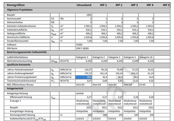Viewport: 174px width, 121px height.
Task: Click the Berechnungsparameter Gebäudehülle section header
Action: pyautogui.click(x=27, y=52)
